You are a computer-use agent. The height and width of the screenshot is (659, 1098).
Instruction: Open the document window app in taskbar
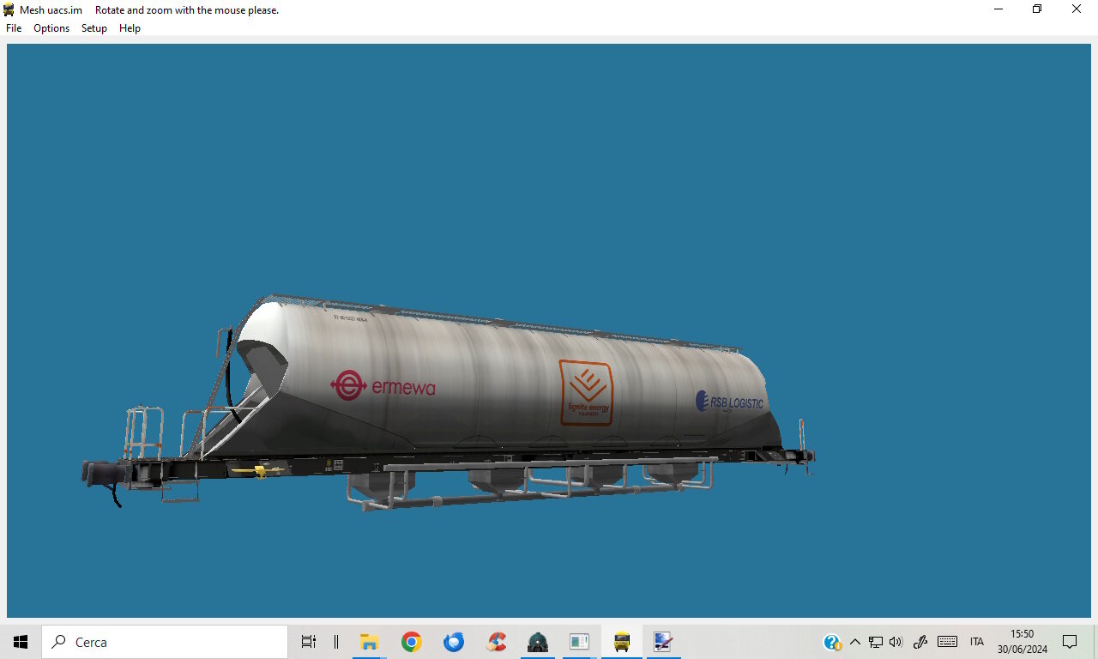[579, 642]
